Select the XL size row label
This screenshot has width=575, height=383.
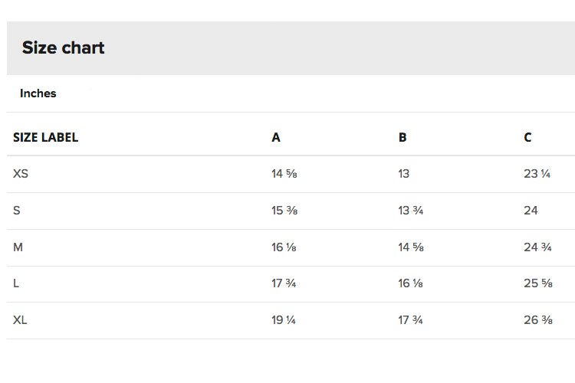click(x=20, y=320)
